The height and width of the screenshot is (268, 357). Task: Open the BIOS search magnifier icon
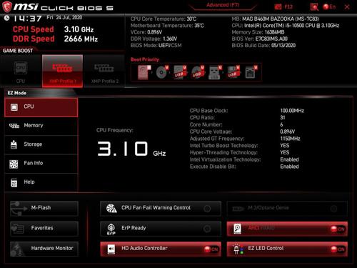coord(314,7)
